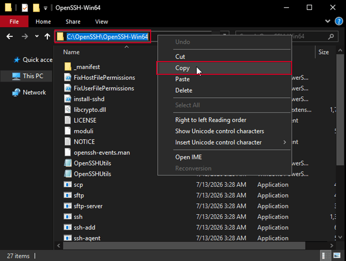Select FixHostFilePermissions script icon
This screenshot has height=261, width=346.
(x=68, y=77)
